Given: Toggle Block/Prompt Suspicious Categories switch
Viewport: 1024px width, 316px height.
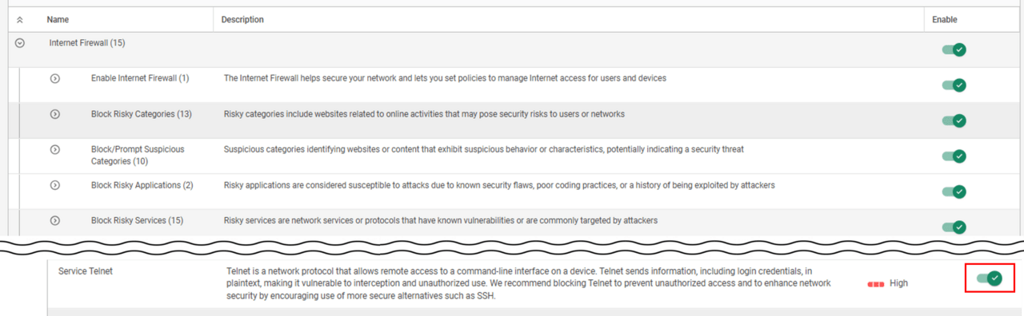Looking at the screenshot, I should point(954,156).
